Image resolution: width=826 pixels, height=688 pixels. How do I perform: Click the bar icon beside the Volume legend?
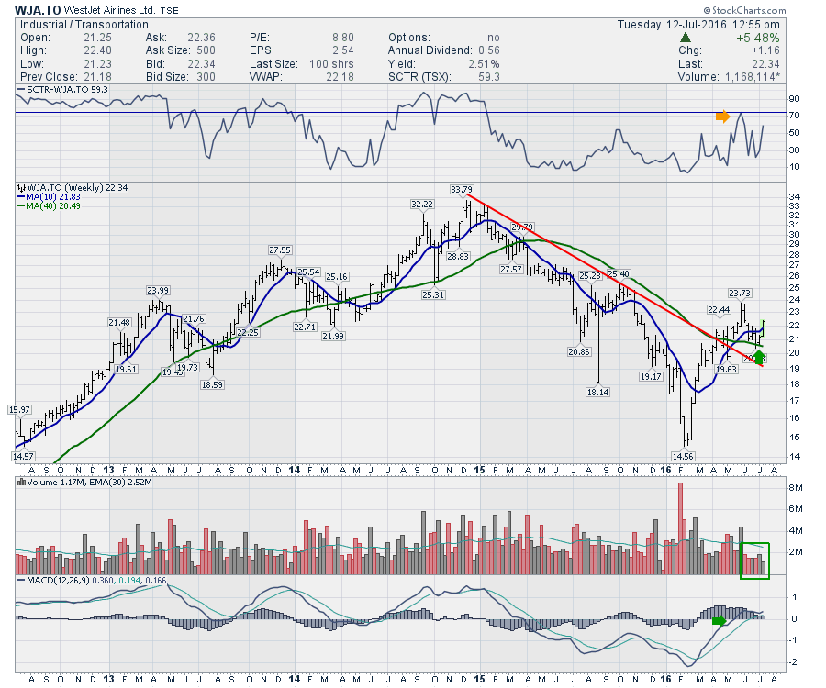coord(21,482)
